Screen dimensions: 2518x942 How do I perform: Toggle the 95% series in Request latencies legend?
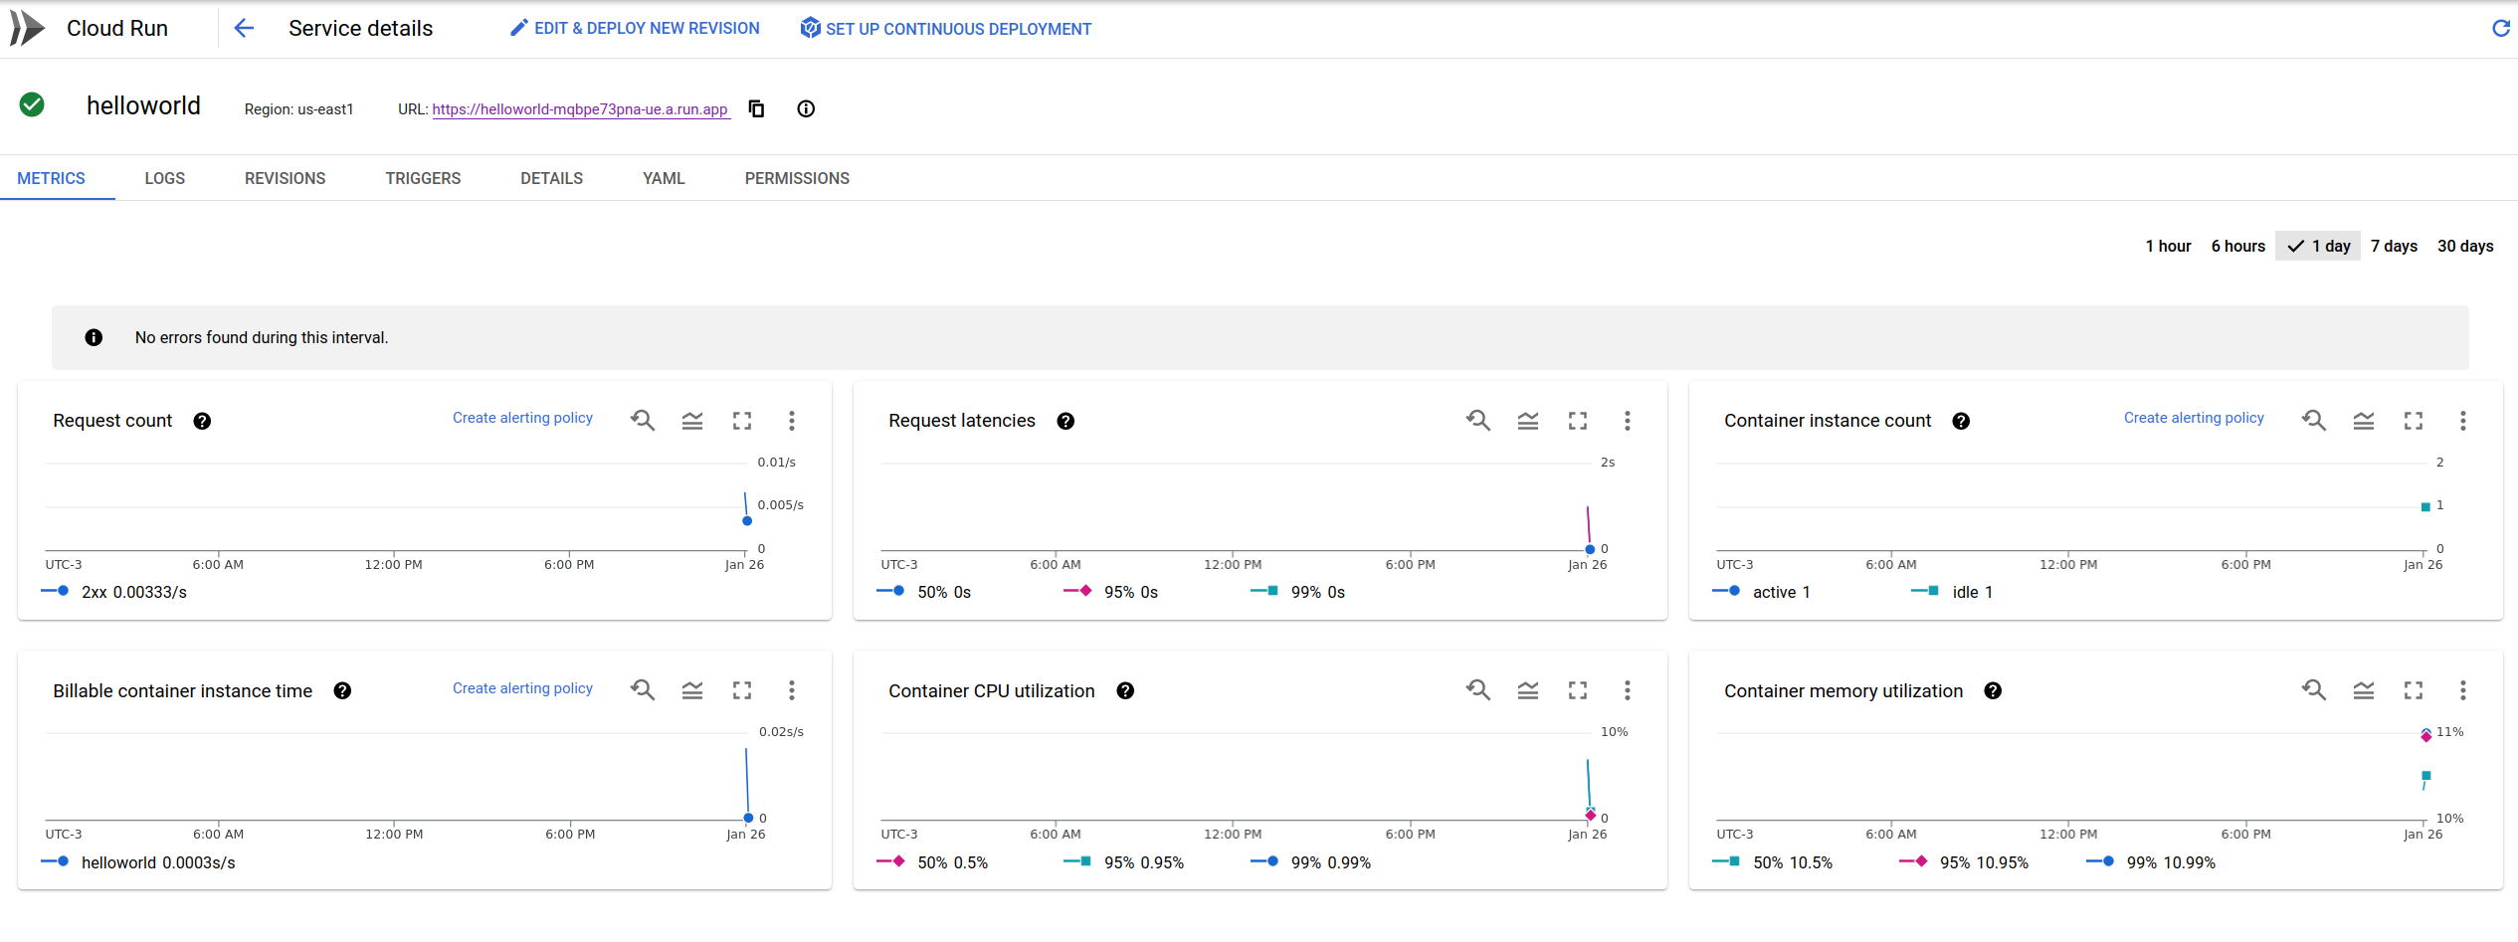[x=1111, y=592]
